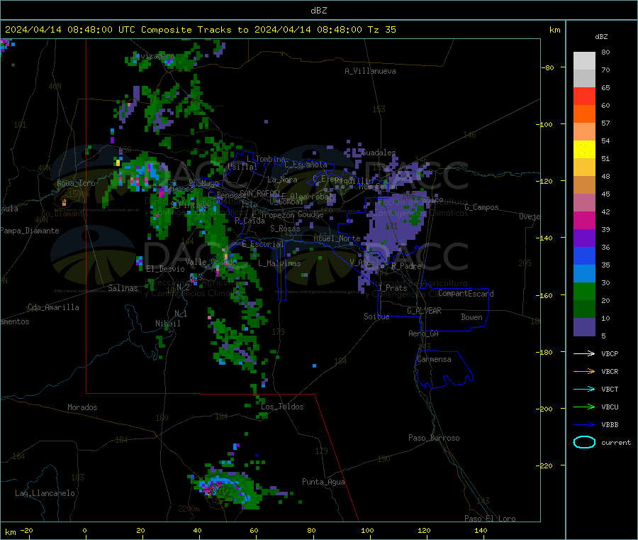This screenshot has height=540, width=638.
Task: Select the light gray 70-80 dBZ swatch
Action: pos(584,61)
